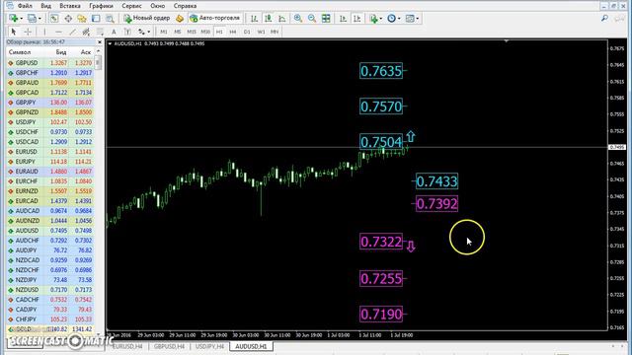Click search magnifier at top right
This screenshot has width=632, height=355.
click(x=604, y=18)
